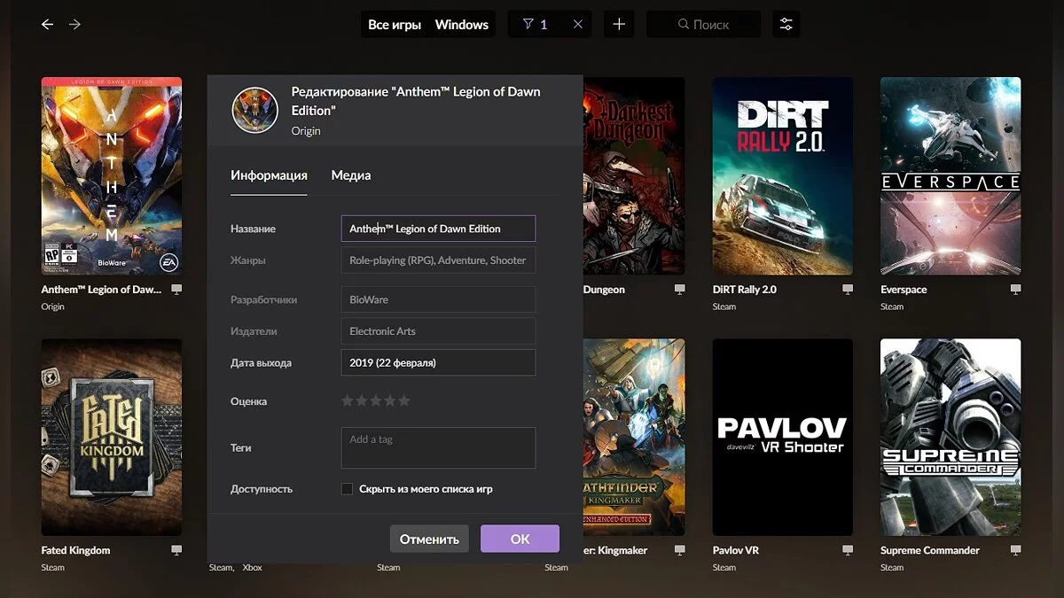The image size is (1064, 598).
Task: Switch to the Медиа tab
Action: (350, 175)
